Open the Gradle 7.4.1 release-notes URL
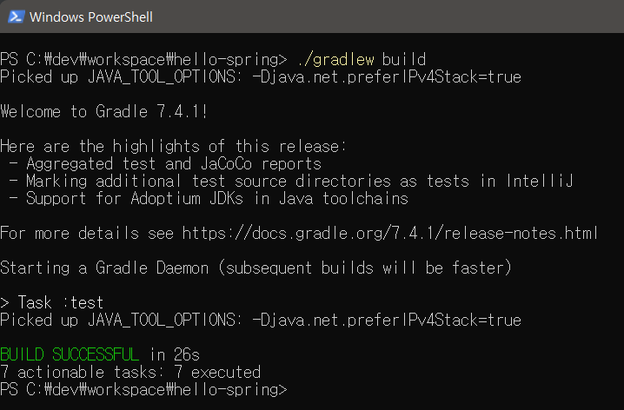The width and height of the screenshot is (624, 410). 390,233
